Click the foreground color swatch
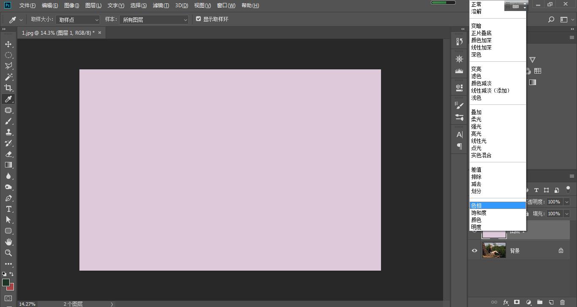Image resolution: width=577 pixels, height=307 pixels. point(6,282)
